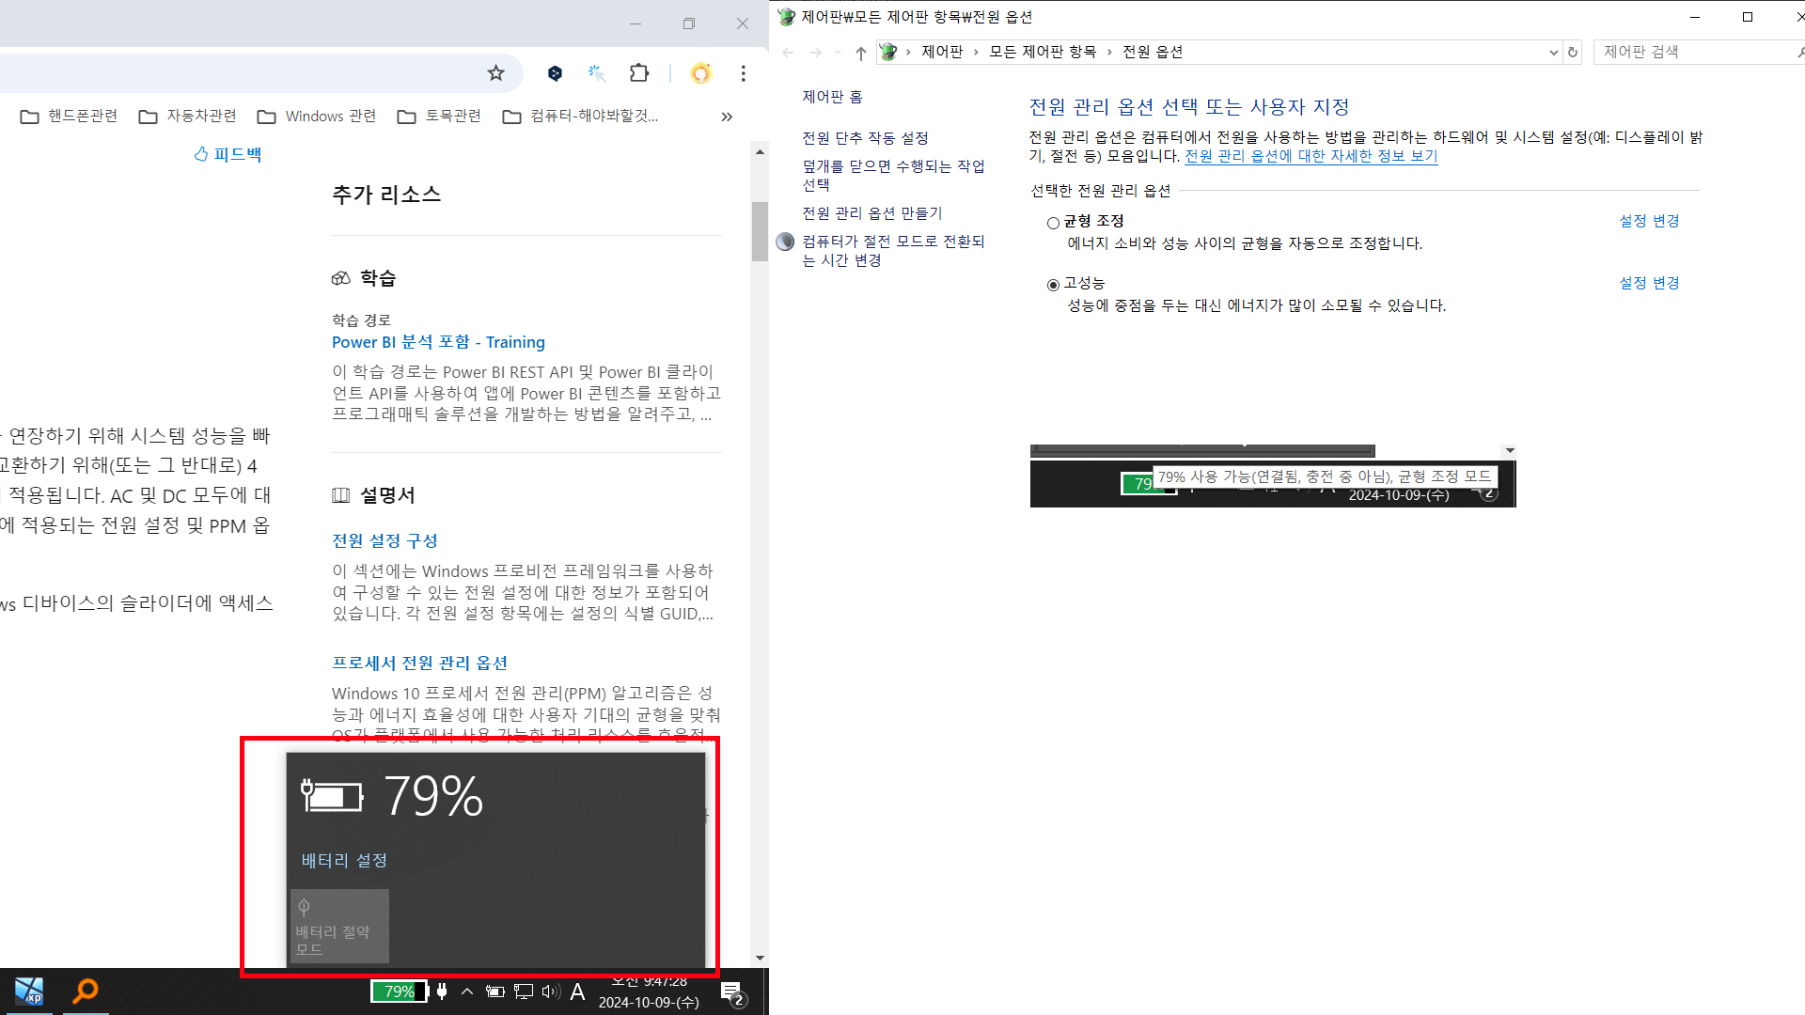Open 전원 설정 구성 link
1805x1015 pixels.
[385, 541]
